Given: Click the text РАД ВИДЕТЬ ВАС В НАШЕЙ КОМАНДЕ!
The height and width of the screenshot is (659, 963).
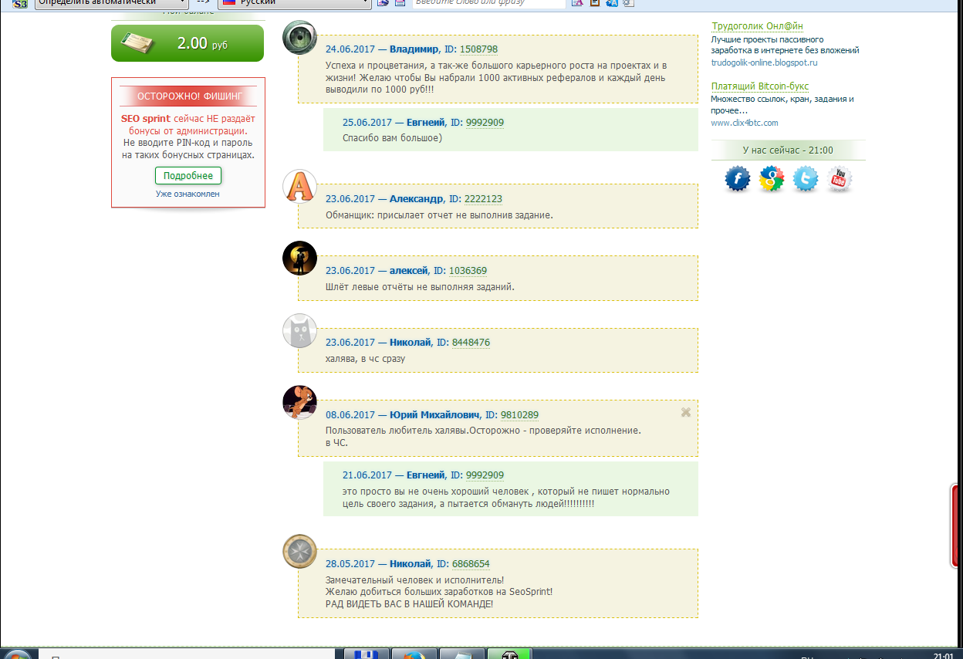Looking at the screenshot, I should pos(409,603).
